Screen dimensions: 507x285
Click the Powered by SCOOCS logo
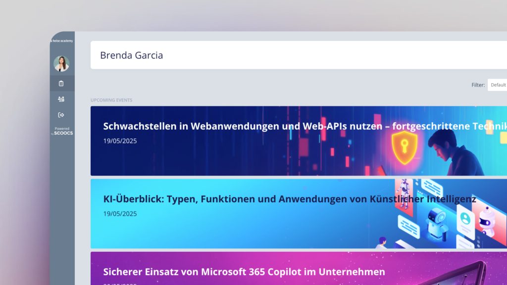[62, 131]
